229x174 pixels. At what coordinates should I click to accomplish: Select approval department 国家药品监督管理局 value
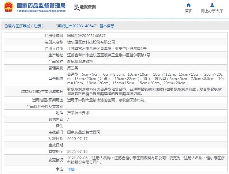pos(84,132)
